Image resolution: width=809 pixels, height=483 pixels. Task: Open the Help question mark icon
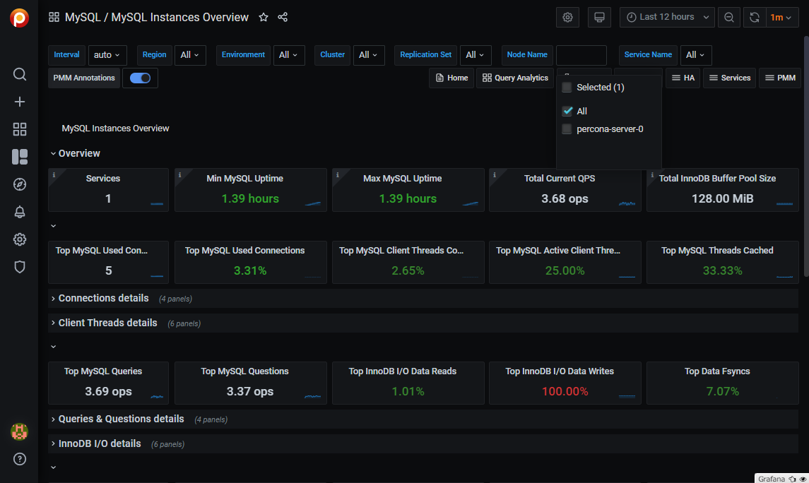click(x=20, y=459)
